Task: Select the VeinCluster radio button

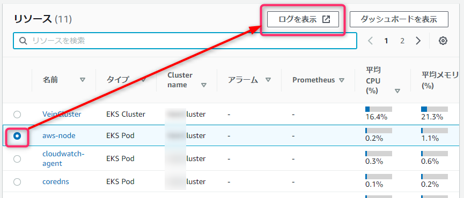Action: coord(17,115)
